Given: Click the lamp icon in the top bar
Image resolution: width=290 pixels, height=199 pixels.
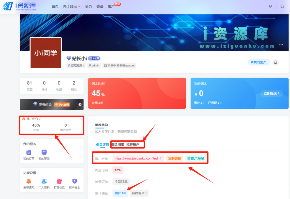Looking at the screenshot, I should click(x=270, y=6).
